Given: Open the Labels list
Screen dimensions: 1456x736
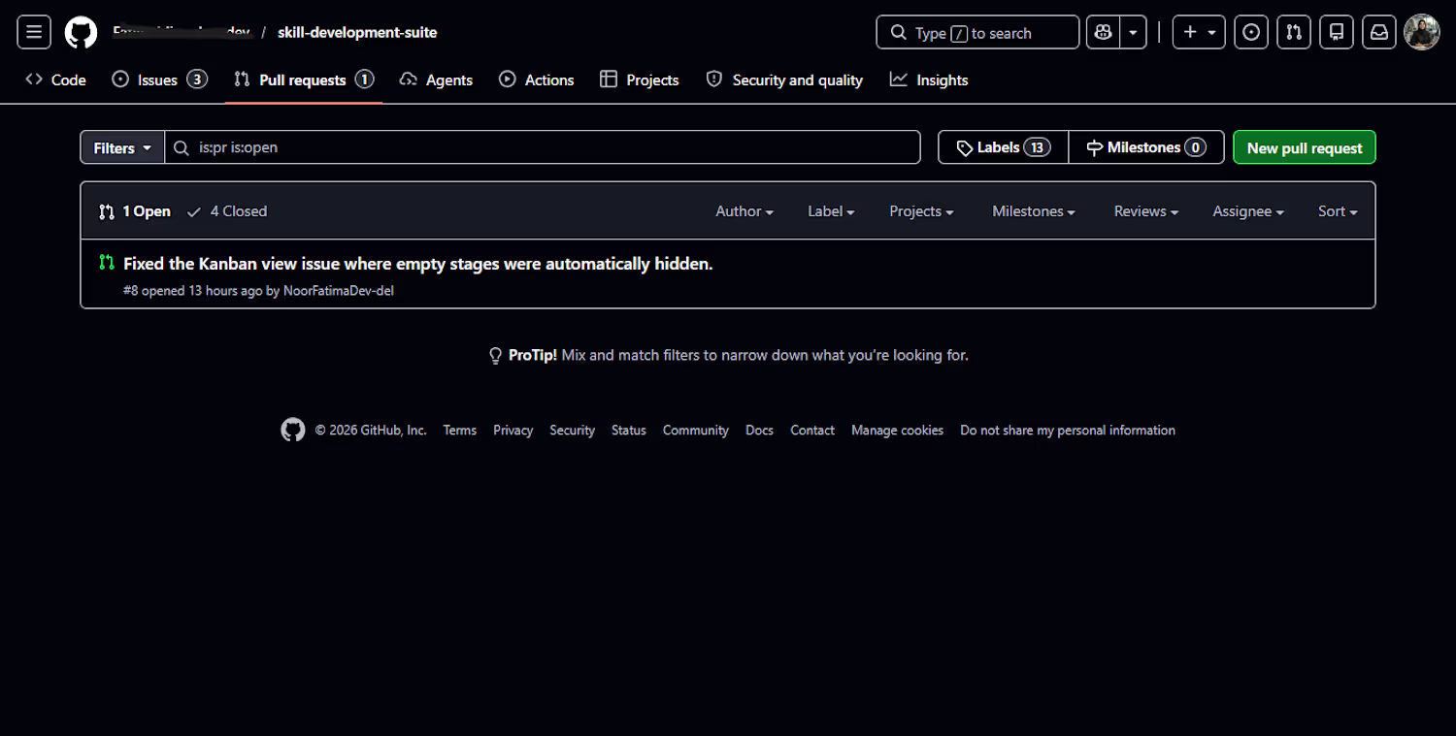Looking at the screenshot, I should (x=1003, y=147).
